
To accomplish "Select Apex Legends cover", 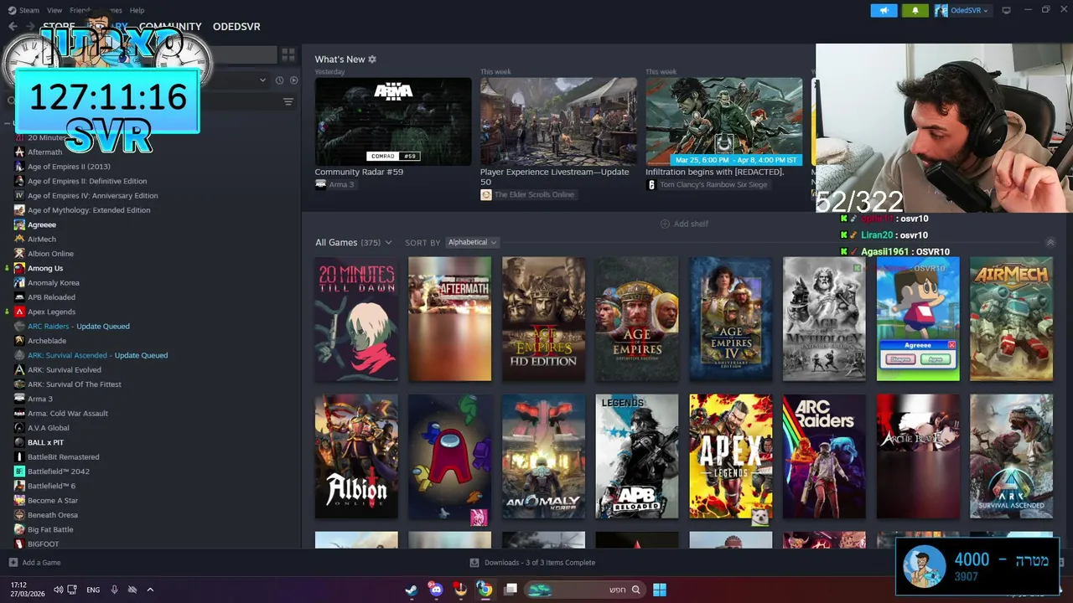I will (731, 456).
